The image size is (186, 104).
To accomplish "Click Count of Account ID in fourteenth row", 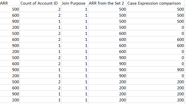I will point(40,88).
